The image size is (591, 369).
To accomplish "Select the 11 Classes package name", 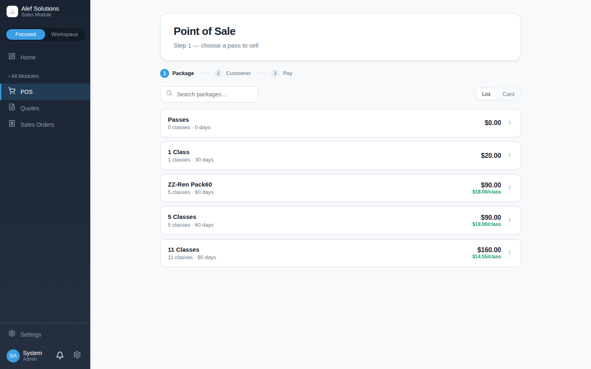I will point(183,250).
